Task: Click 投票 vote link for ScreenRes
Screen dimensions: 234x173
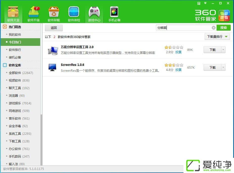Action: coord(178,70)
